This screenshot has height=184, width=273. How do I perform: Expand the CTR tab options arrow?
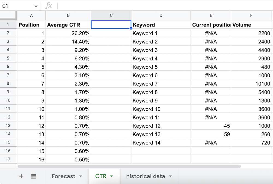tap(111, 176)
